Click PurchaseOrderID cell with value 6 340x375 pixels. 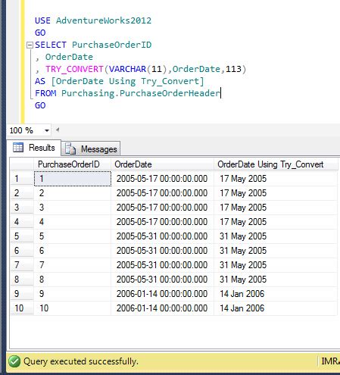click(x=73, y=251)
